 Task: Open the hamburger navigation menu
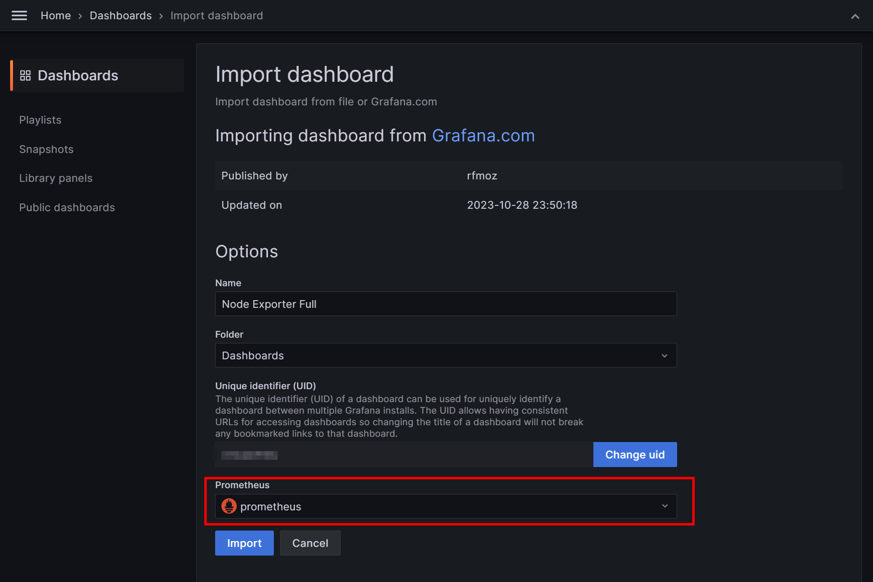[x=19, y=15]
